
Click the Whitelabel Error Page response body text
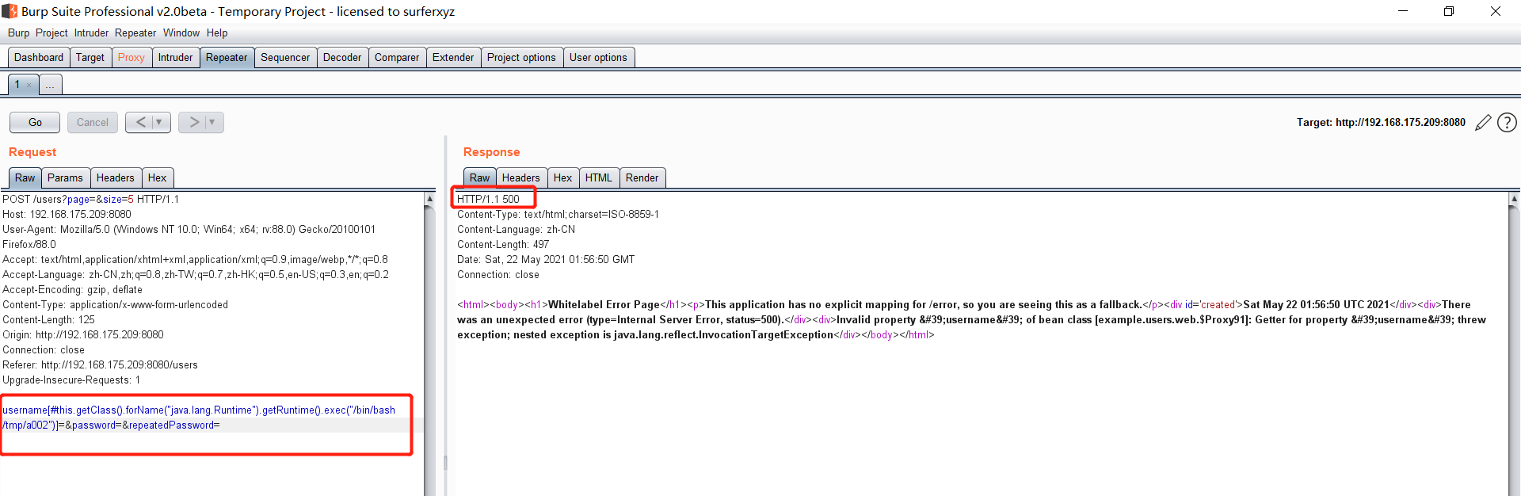point(604,304)
